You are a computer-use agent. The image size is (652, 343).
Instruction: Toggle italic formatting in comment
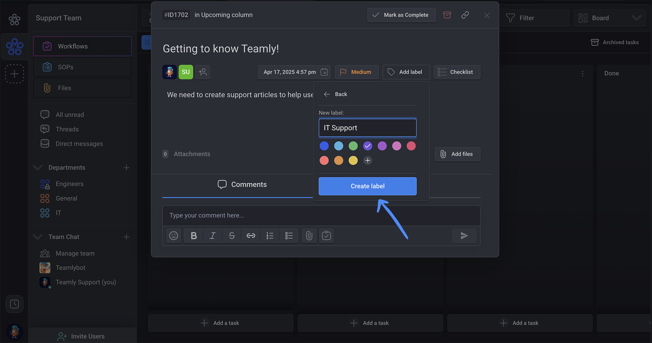coord(213,236)
